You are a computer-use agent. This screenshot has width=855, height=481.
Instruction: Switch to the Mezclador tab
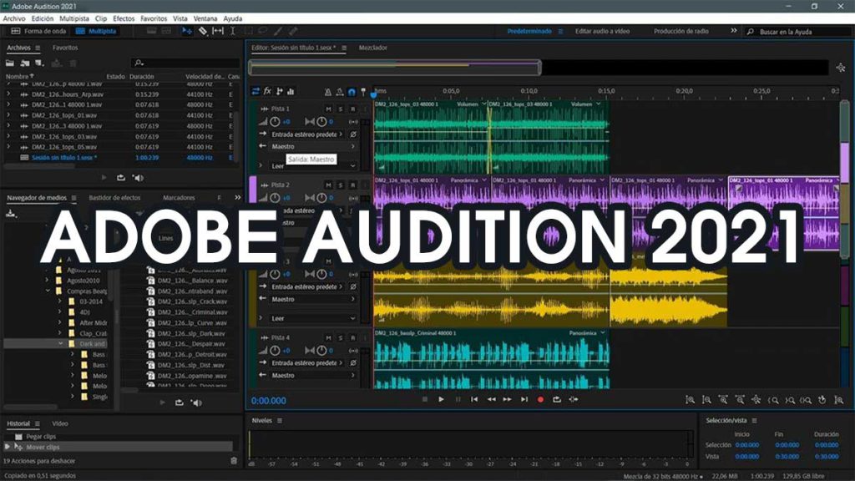372,48
